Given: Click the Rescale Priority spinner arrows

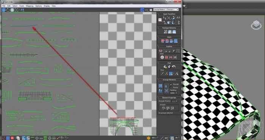Looking at the screenshot, I should [x=177, y=101].
